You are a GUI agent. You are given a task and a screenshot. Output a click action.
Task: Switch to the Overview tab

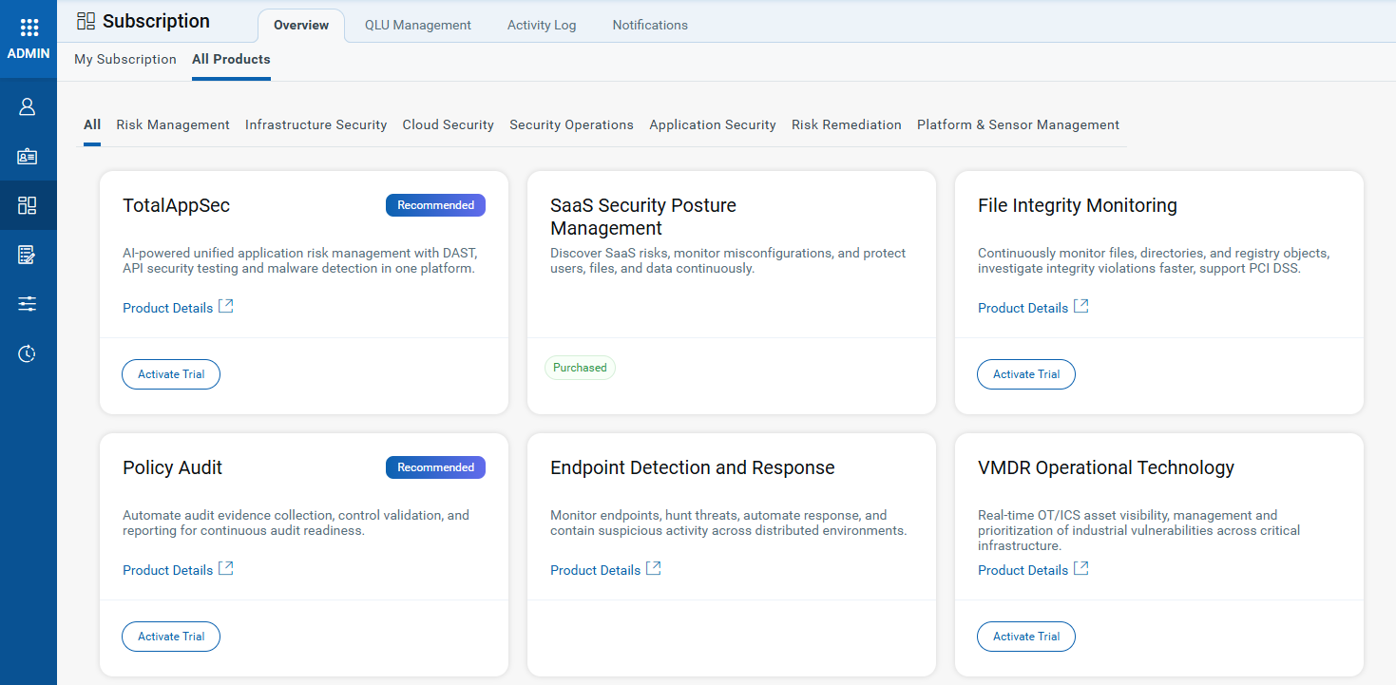point(301,26)
